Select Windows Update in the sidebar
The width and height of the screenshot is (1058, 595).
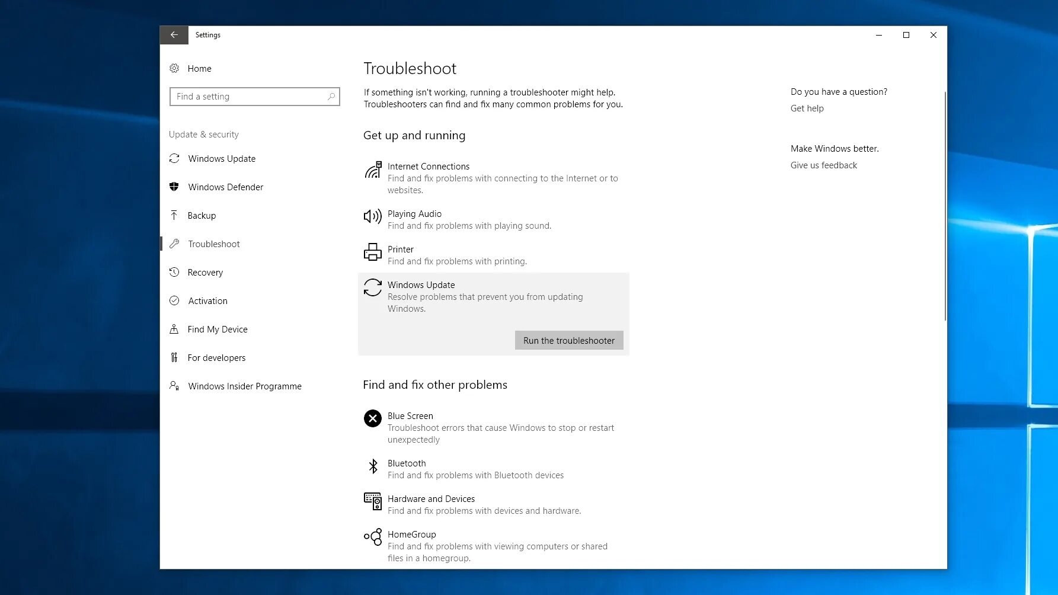[x=222, y=159]
